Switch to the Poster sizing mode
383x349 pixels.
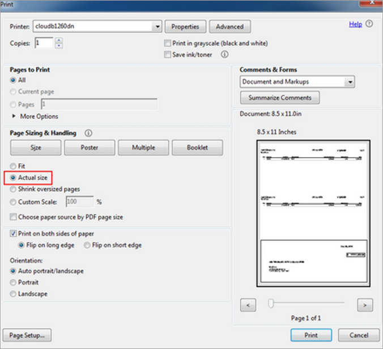pyautogui.click(x=90, y=148)
